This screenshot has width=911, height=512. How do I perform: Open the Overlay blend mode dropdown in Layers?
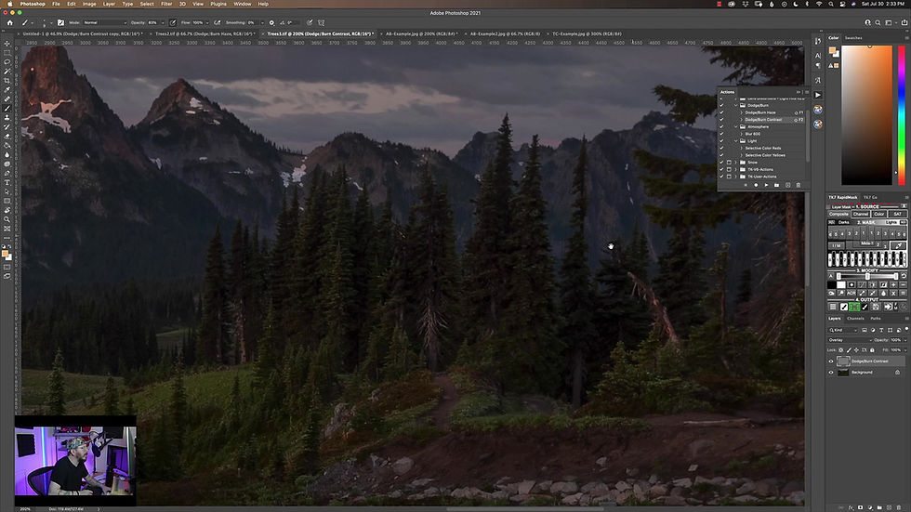coord(850,340)
